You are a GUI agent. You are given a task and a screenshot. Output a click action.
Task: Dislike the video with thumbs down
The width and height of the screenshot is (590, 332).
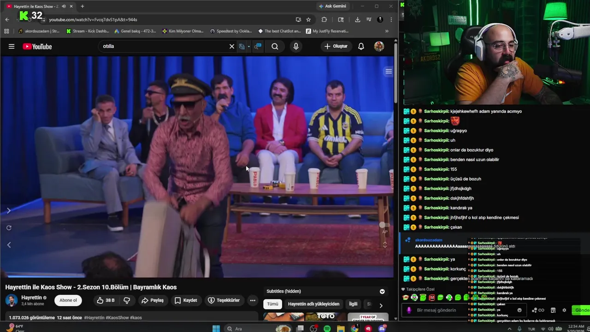tap(127, 300)
